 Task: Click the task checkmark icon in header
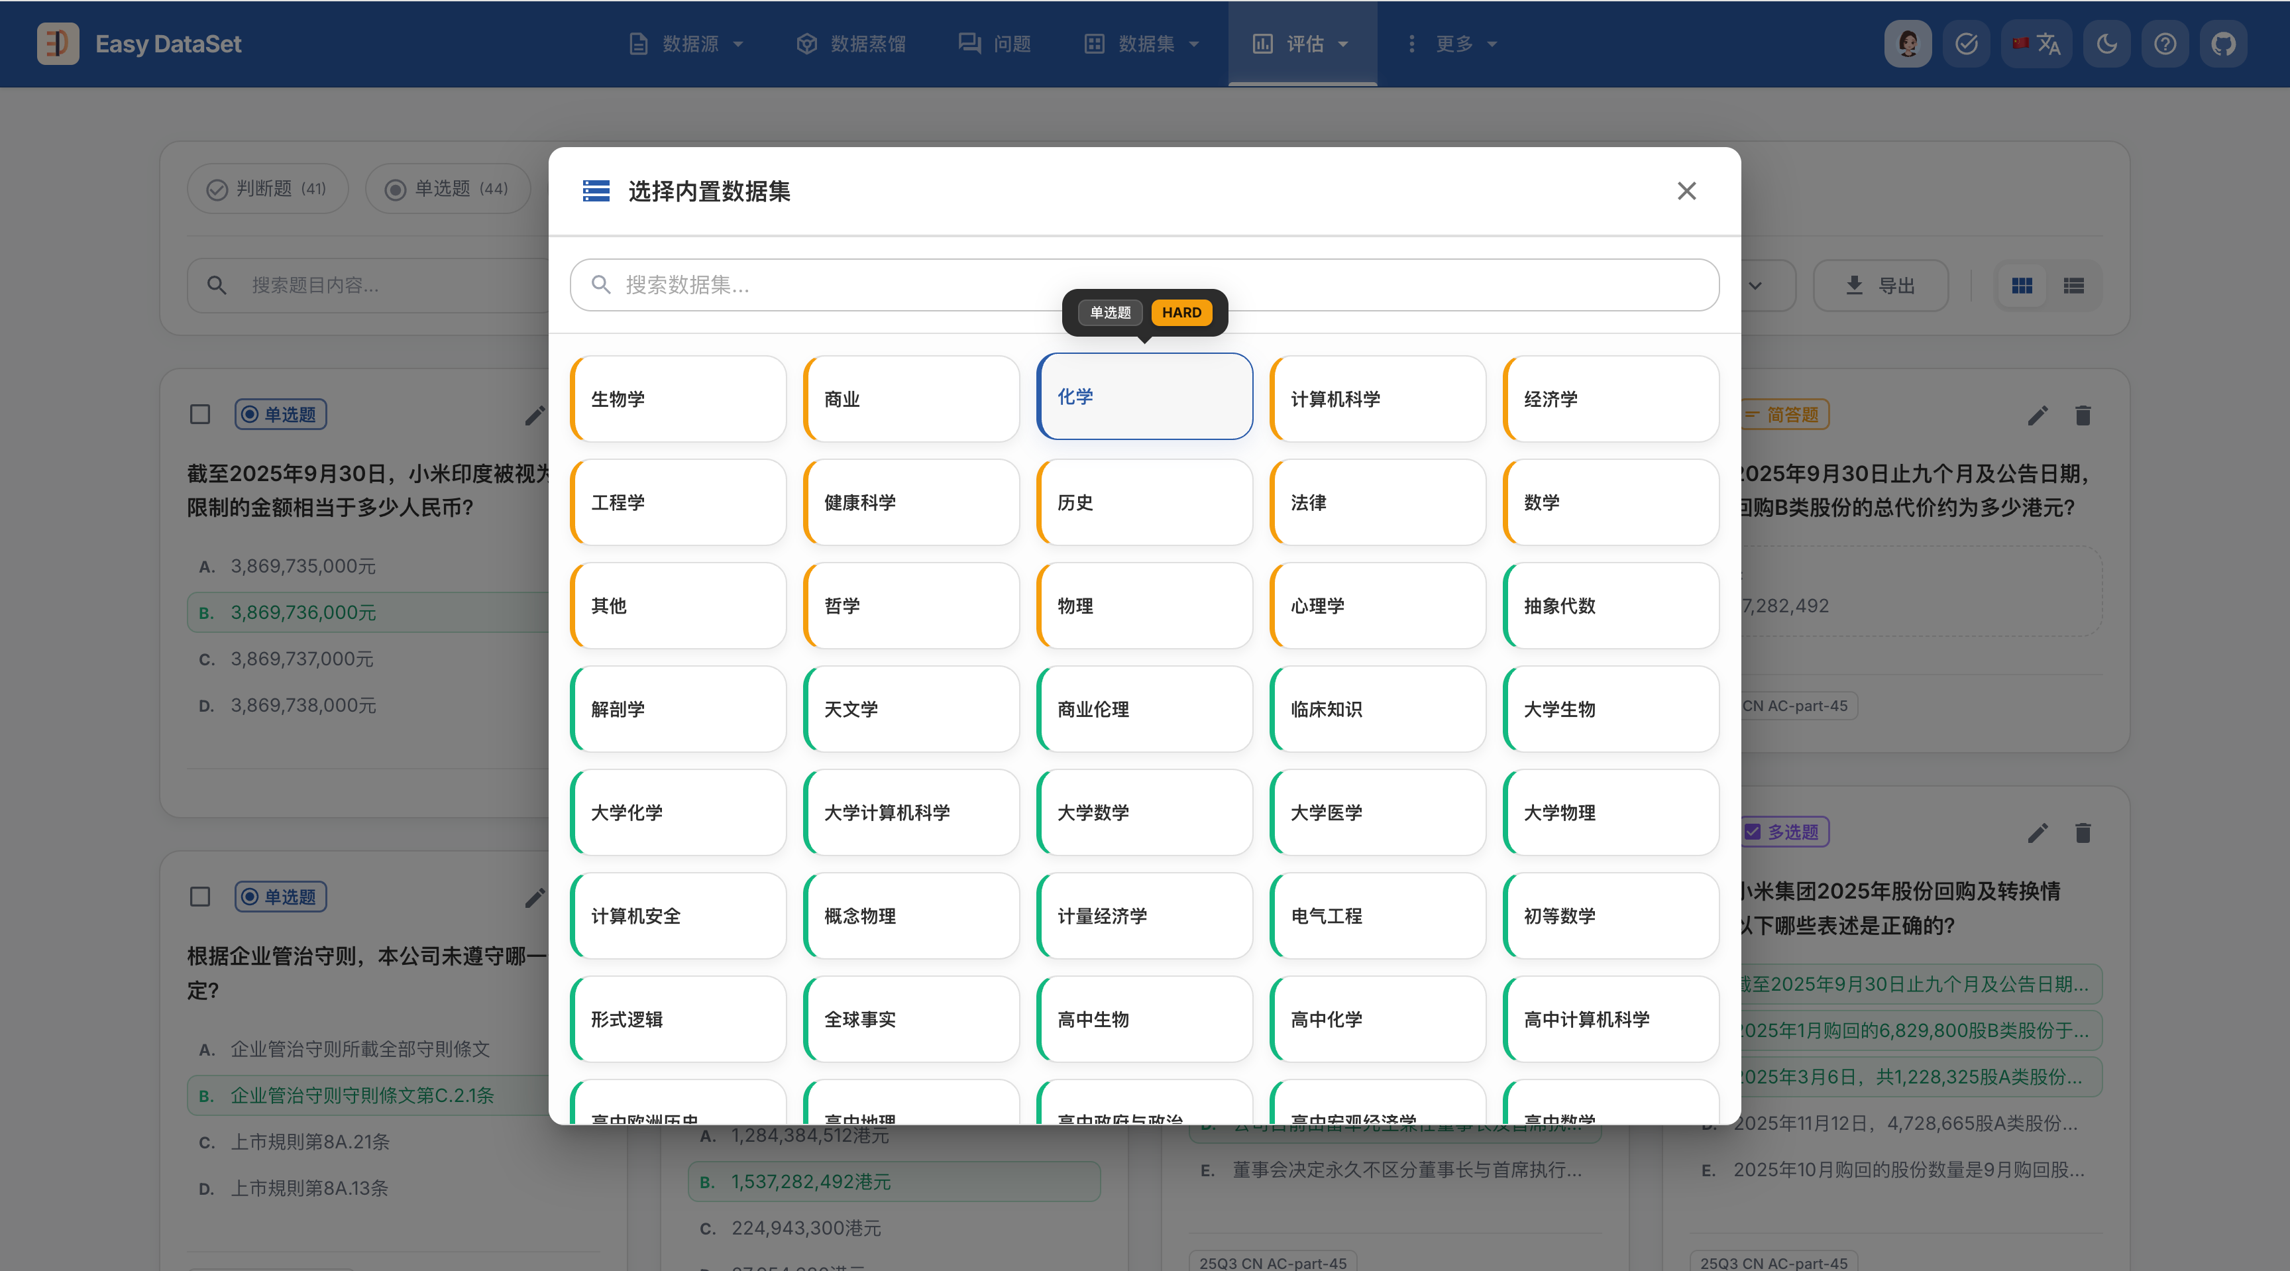(1965, 44)
